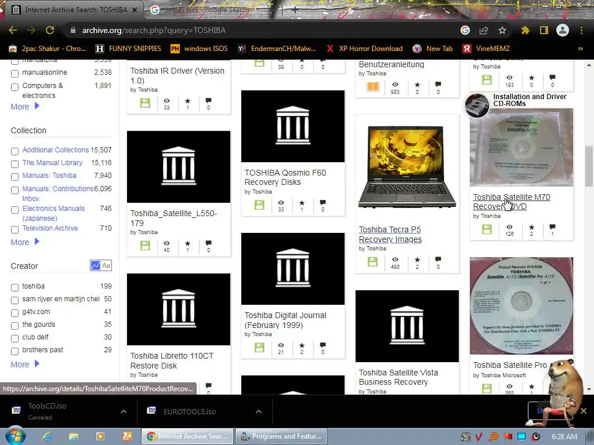
Task: Close the downloads bar with the X
Action: (584, 411)
